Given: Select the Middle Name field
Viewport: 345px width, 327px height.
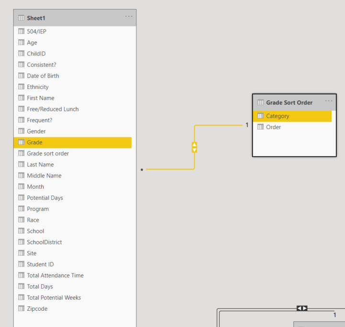Looking at the screenshot, I should pos(73,175).
